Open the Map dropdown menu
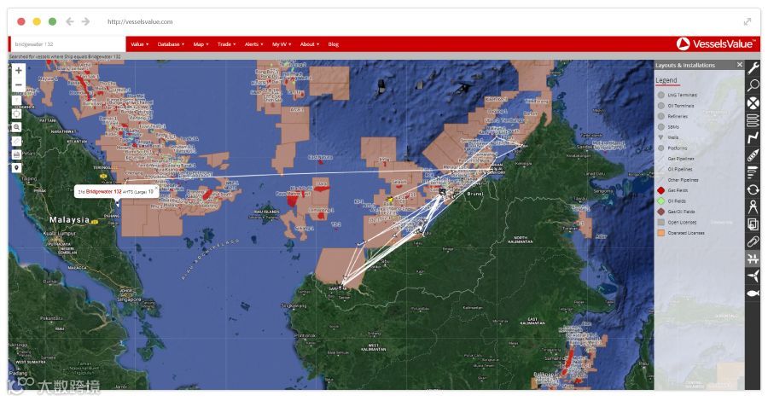 (201, 44)
